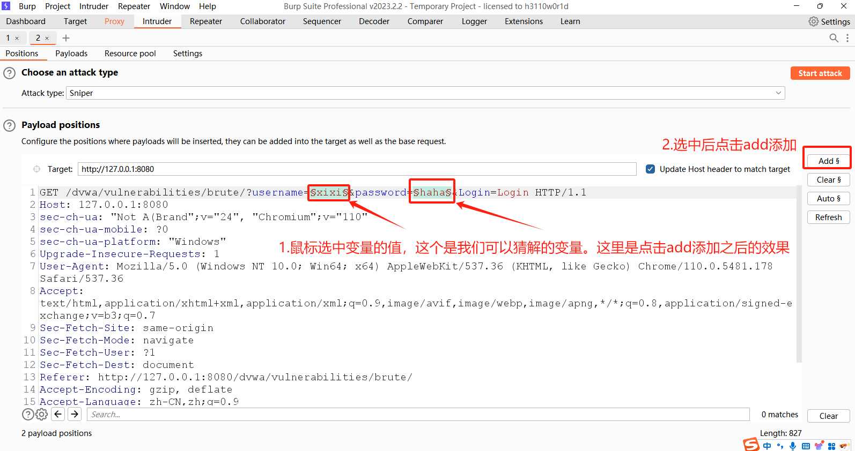Go to next search match arrow

(x=75, y=414)
